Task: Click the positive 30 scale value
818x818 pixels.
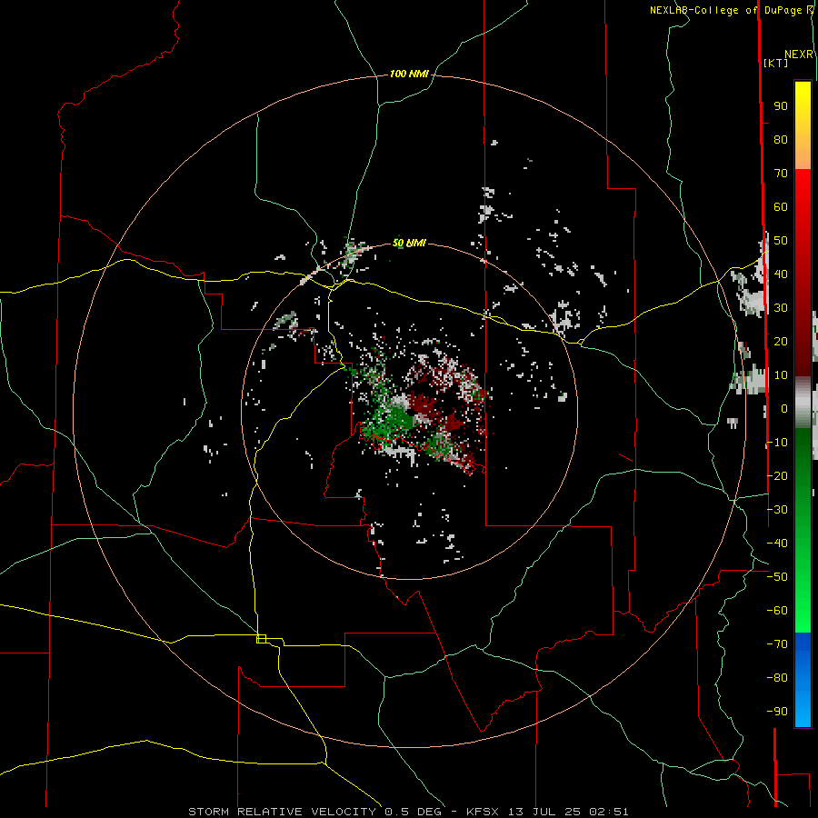Action: tap(781, 308)
